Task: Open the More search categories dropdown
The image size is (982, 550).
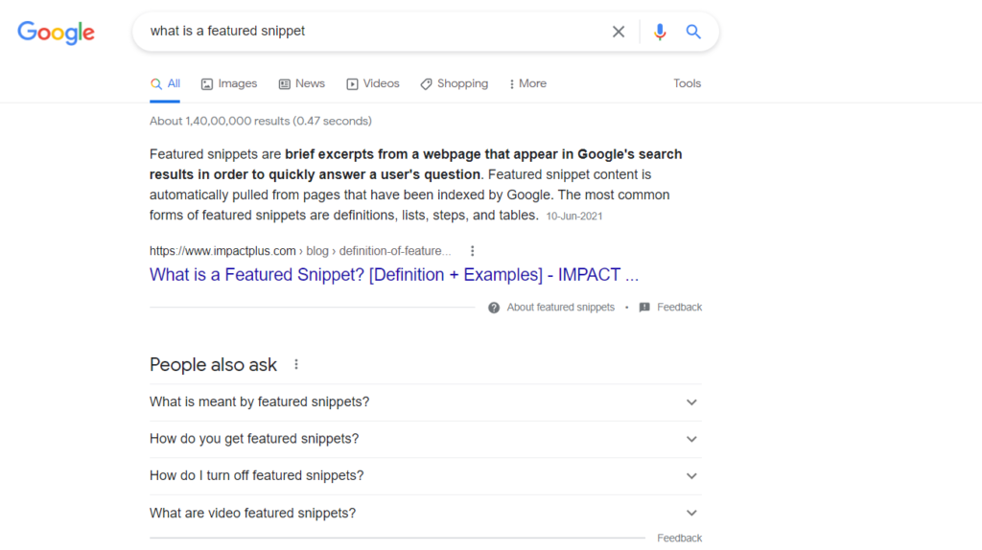Action: 527,84
